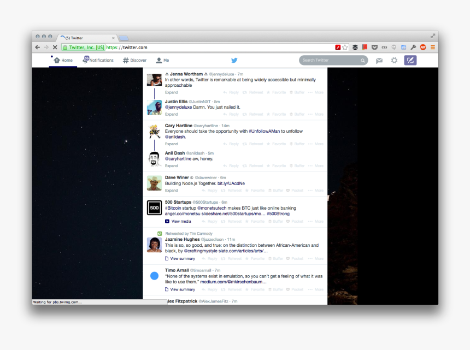This screenshot has width=470, height=350.
Task: Enter fullscreen with the window expand arrows
Action: (432, 36)
